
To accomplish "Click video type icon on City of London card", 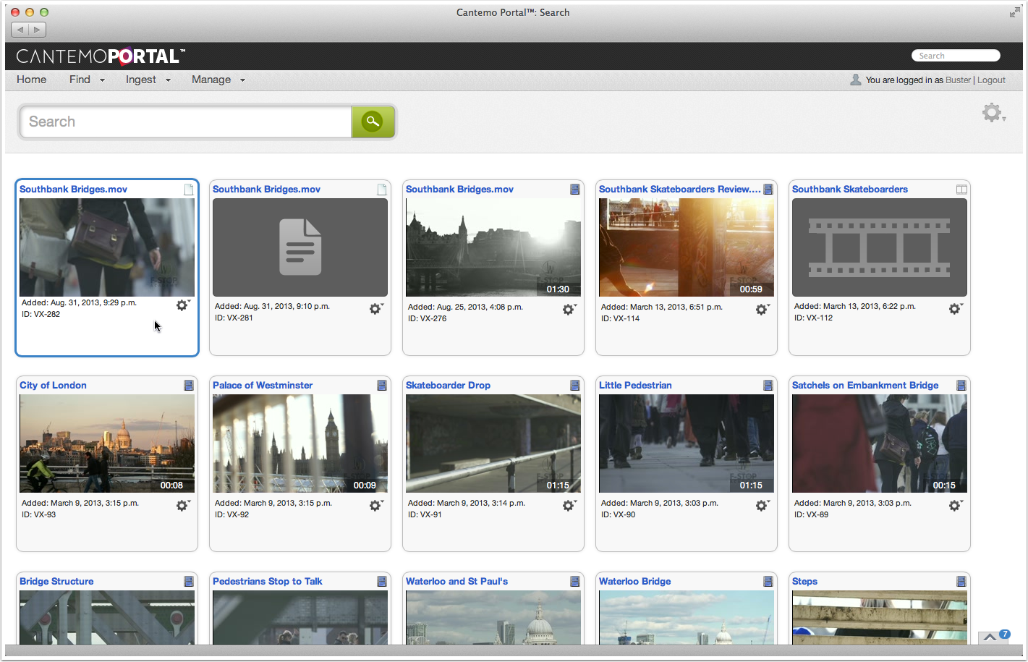I will [189, 386].
